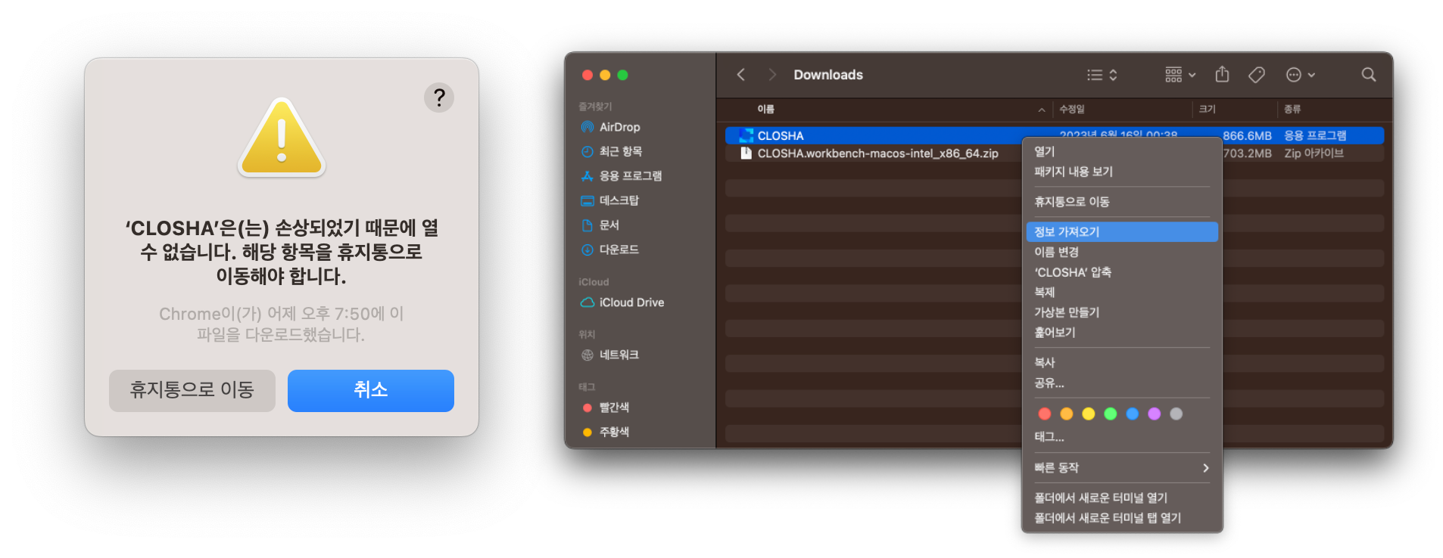The image size is (1443, 558).
Task: Open the group-by grid dropdown in toolbar
Action: [1180, 75]
